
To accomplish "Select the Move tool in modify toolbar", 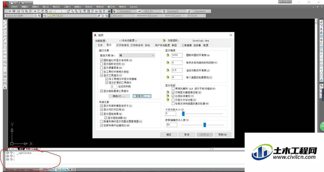I will (x=321, y=39).
